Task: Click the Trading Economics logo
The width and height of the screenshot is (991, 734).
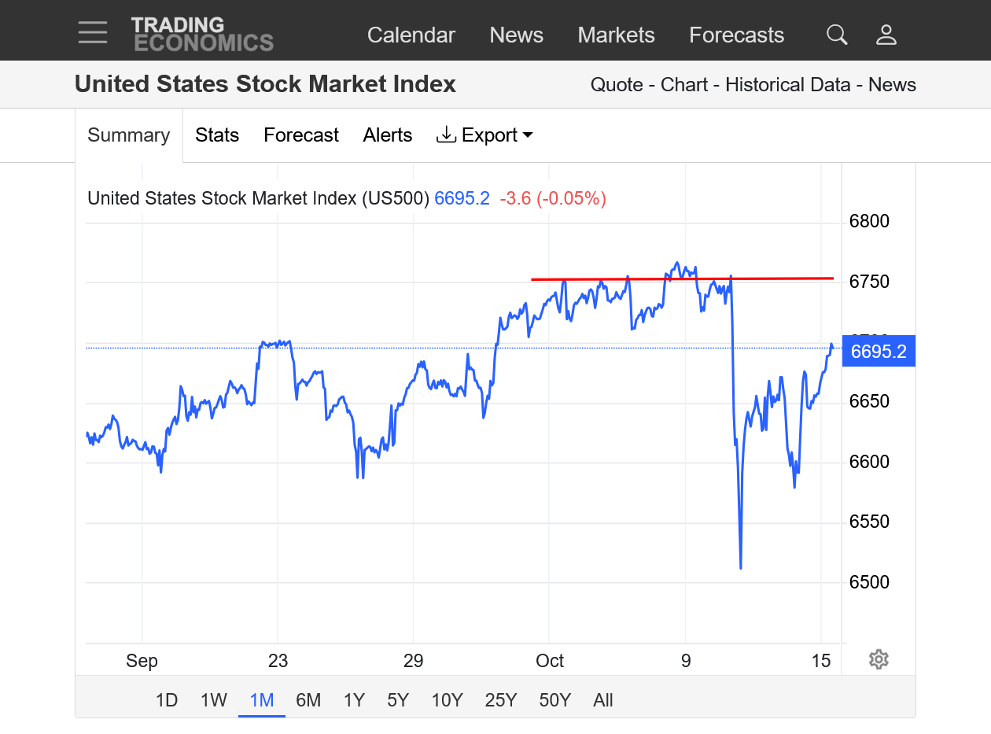Action: pos(202,35)
